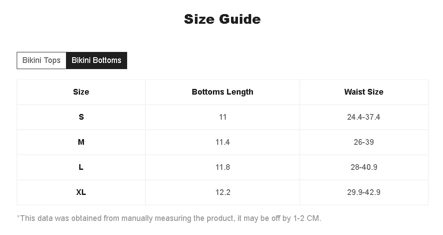443x235 pixels.
Task: Click the Waist Size column header
Action: point(364,92)
